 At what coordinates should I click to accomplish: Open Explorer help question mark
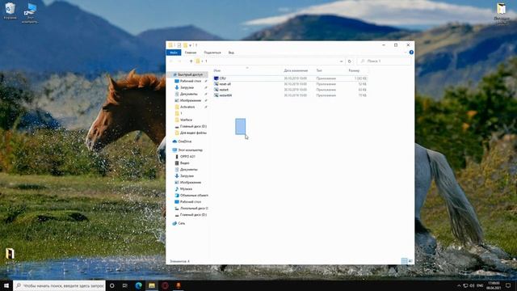coord(411,52)
